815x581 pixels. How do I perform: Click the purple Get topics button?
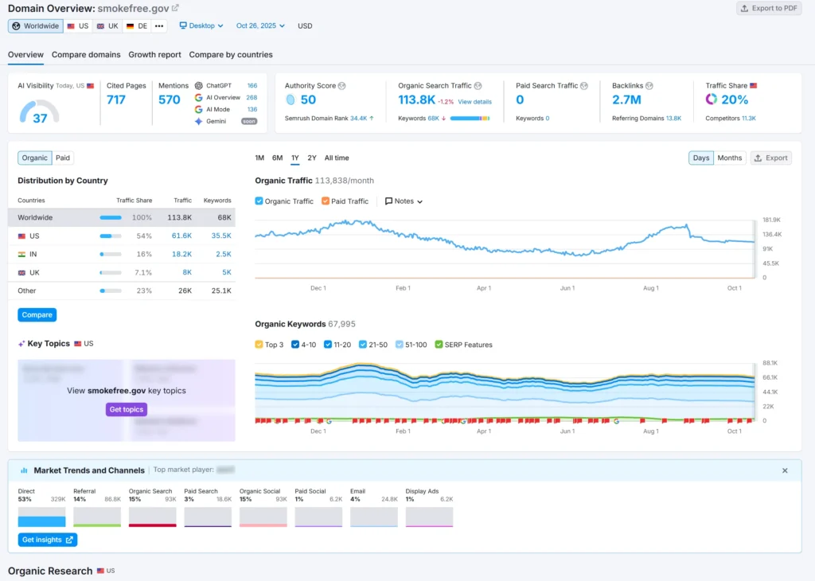tap(127, 409)
